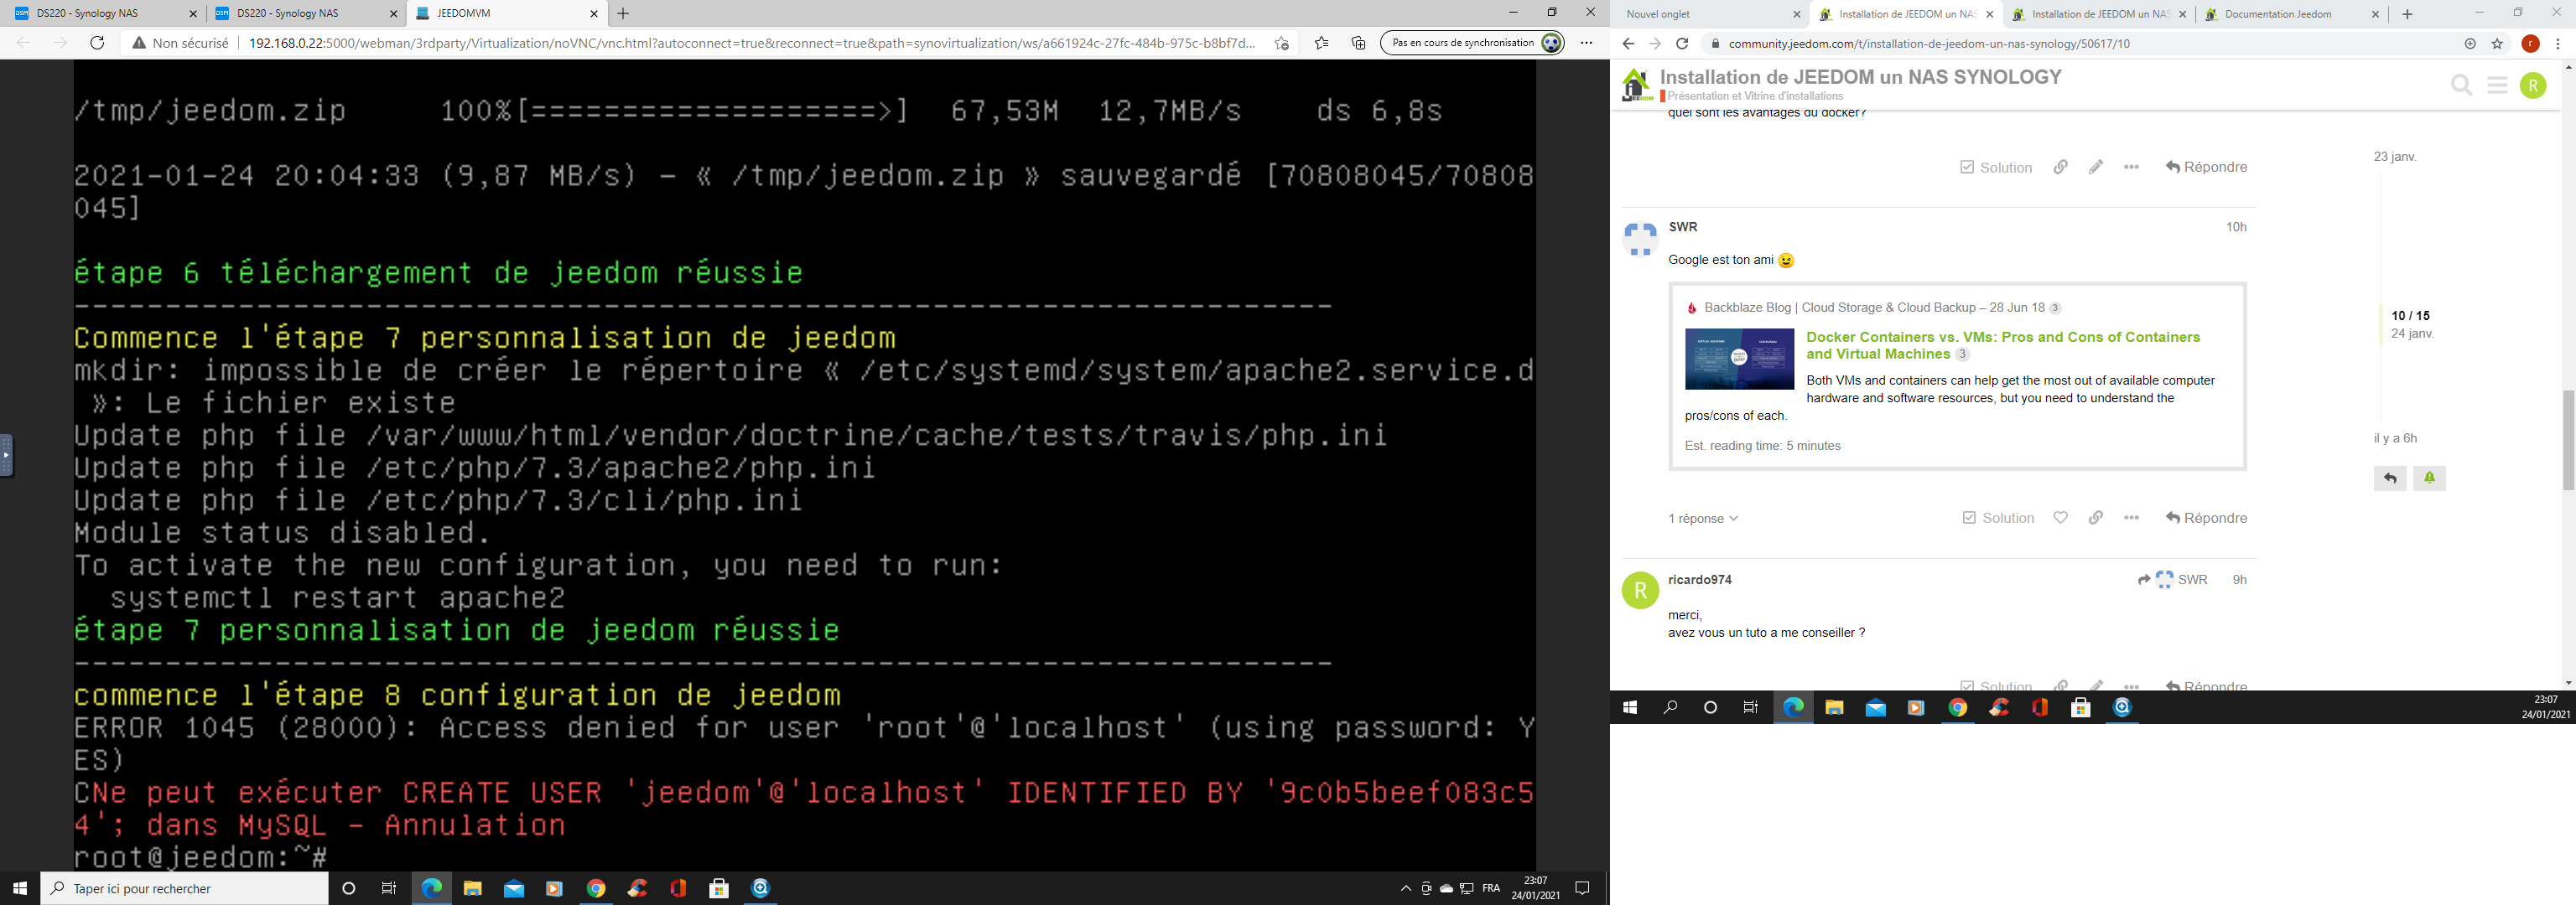2576x905 pixels.
Task: Show more actions on SWR's post
Action: click(x=2131, y=517)
